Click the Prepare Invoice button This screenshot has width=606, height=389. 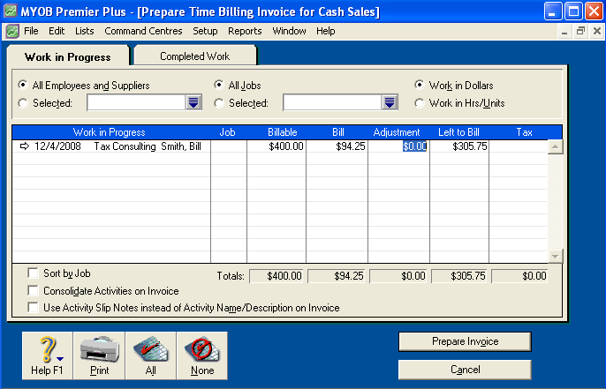click(x=465, y=341)
